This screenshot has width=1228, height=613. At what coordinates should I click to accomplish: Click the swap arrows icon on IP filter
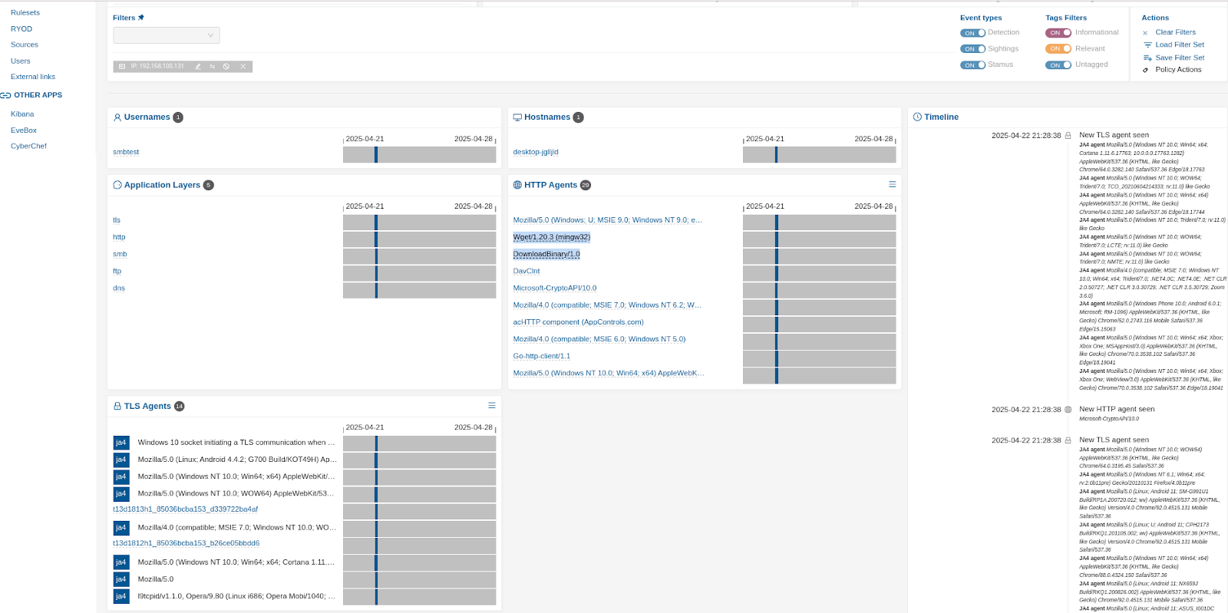(212, 67)
